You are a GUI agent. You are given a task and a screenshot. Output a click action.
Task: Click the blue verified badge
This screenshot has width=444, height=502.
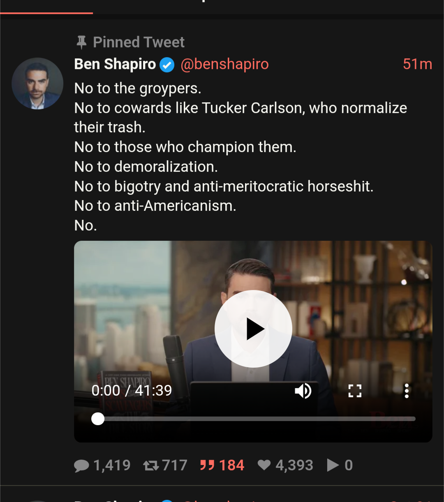click(x=167, y=65)
